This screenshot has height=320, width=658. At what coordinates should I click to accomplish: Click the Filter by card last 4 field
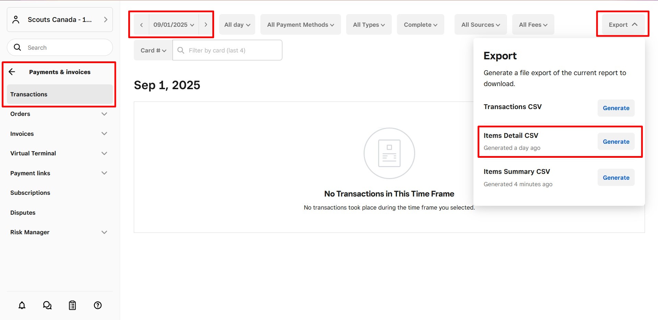tap(233, 50)
